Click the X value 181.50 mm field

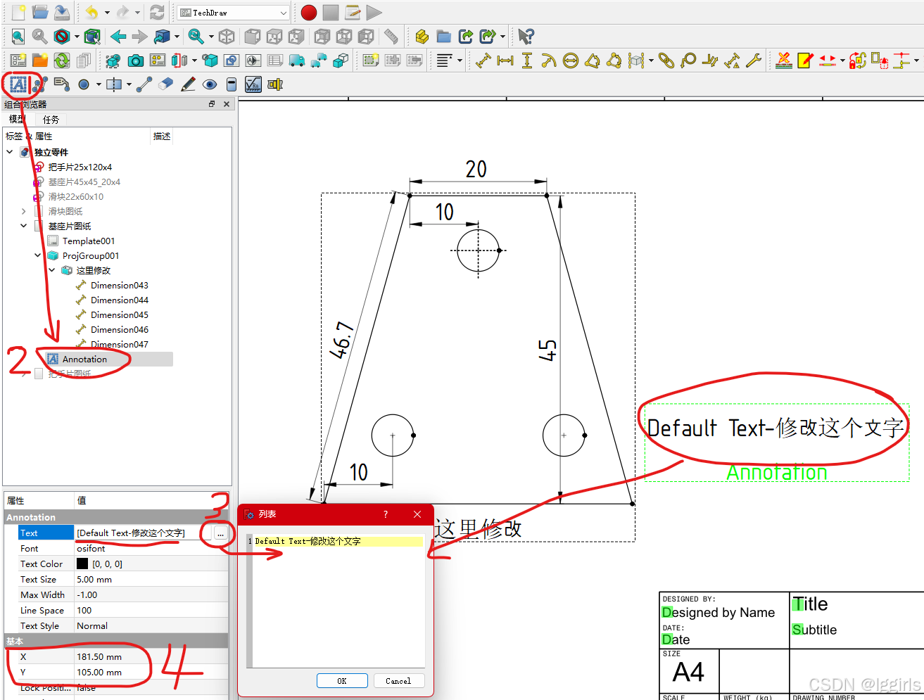[x=151, y=656]
